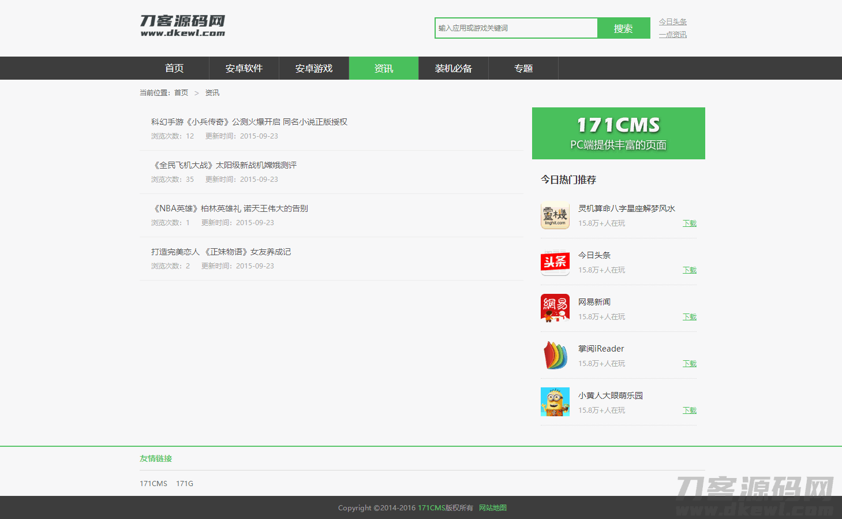
Task: Open the 专题 navigation tab
Action: point(523,68)
